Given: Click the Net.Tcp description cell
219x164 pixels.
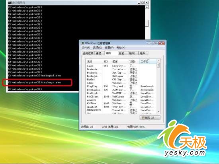Looking at the screenshot, I should [119, 72].
